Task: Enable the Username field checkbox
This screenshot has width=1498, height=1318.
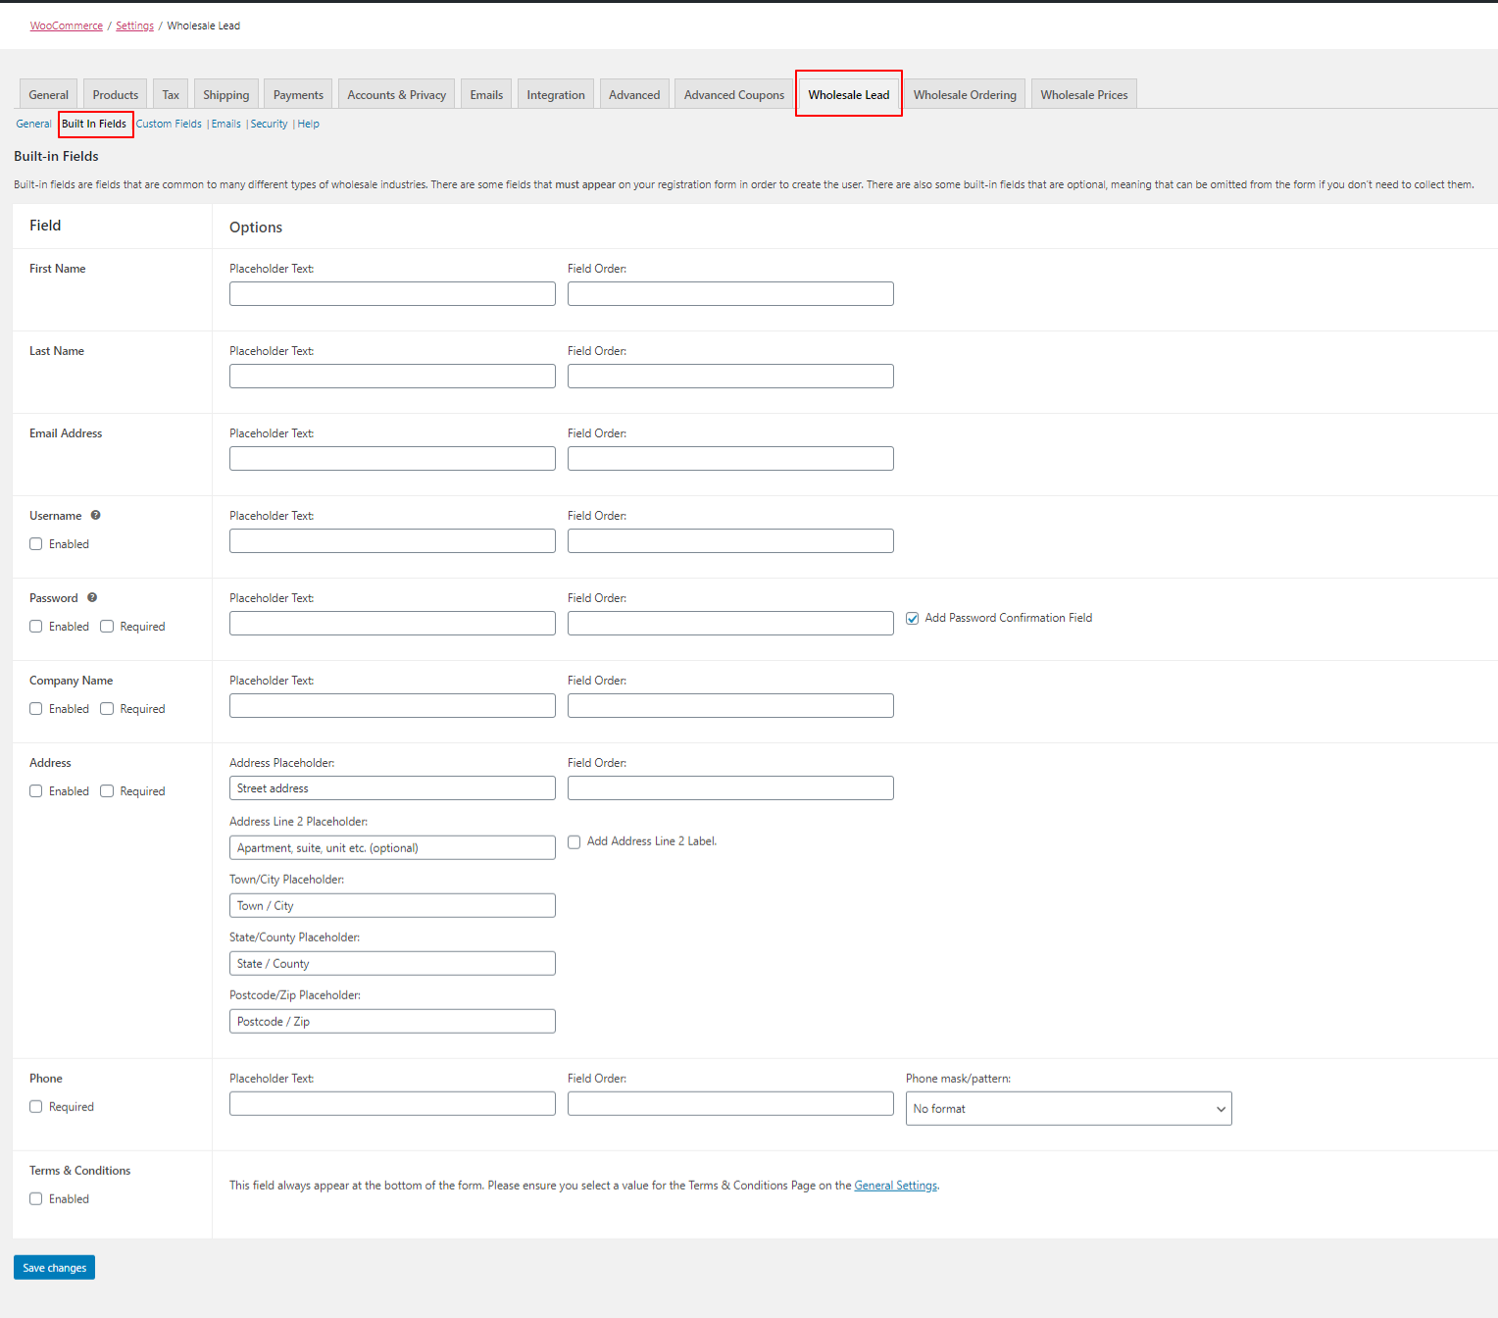Action: [x=36, y=544]
